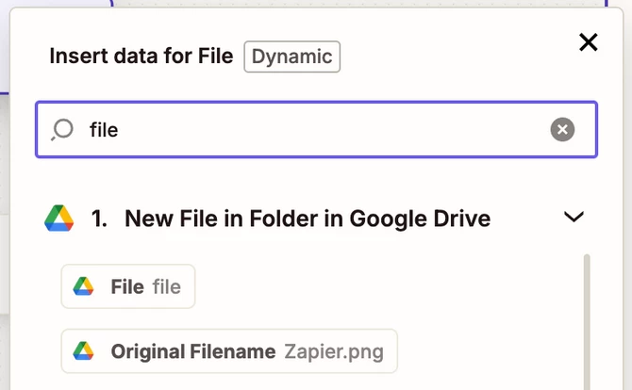Click the typed word 'file' in the search box
The height and width of the screenshot is (390, 632).
(x=104, y=130)
